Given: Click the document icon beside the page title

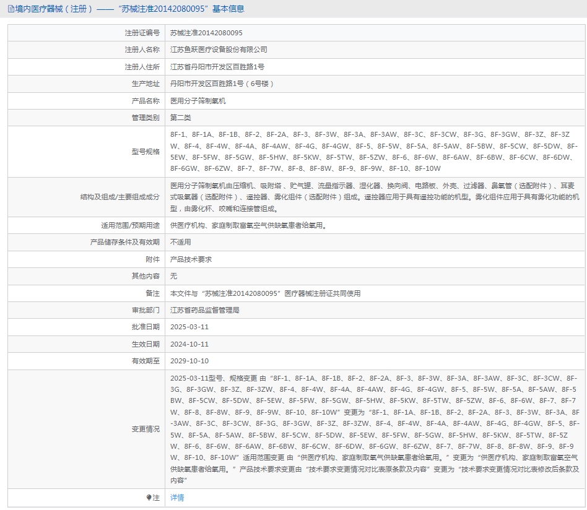Looking at the screenshot, I should tap(11, 9).
